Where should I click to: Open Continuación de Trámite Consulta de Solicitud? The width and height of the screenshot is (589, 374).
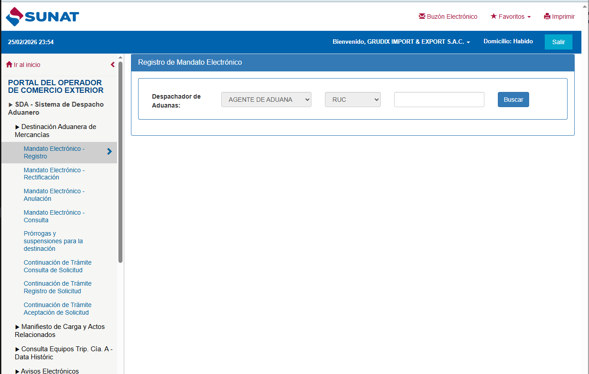click(x=58, y=266)
